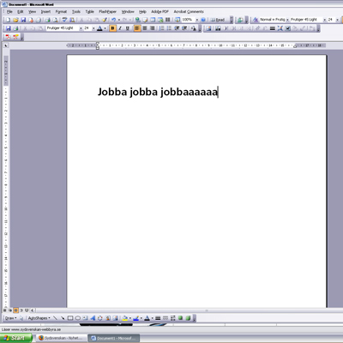Insert diagram or organization chart
The height and width of the screenshot is (343, 343).
coord(100,318)
